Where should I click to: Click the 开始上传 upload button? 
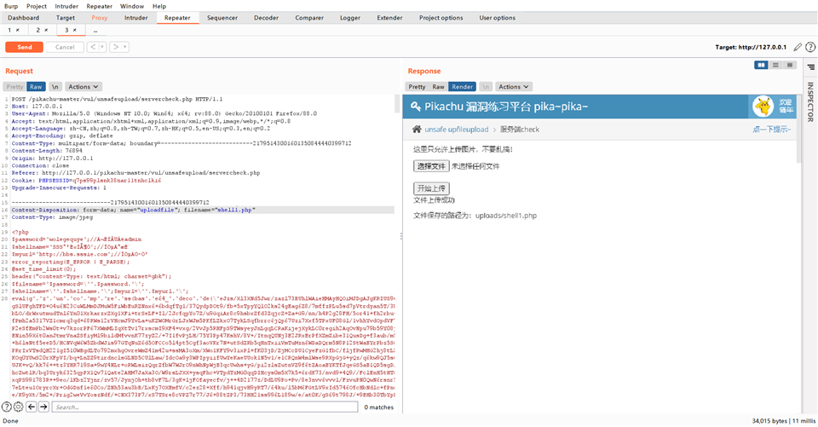click(431, 188)
